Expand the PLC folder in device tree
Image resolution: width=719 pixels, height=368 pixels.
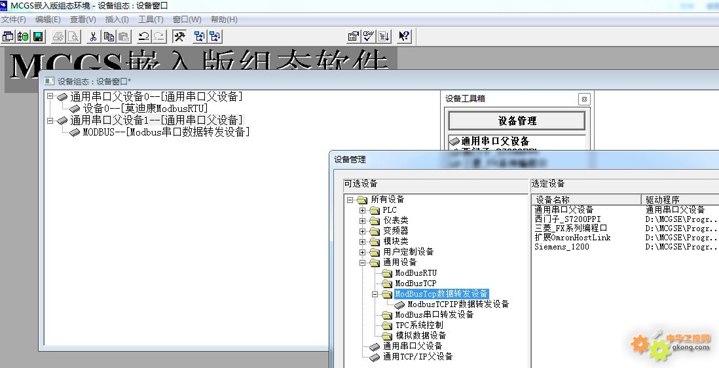click(362, 210)
